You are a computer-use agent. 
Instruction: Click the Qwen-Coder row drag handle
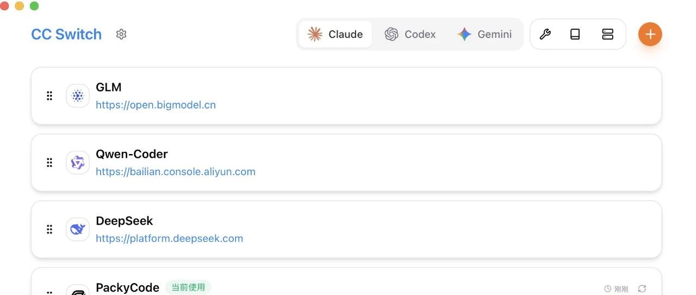tap(49, 163)
